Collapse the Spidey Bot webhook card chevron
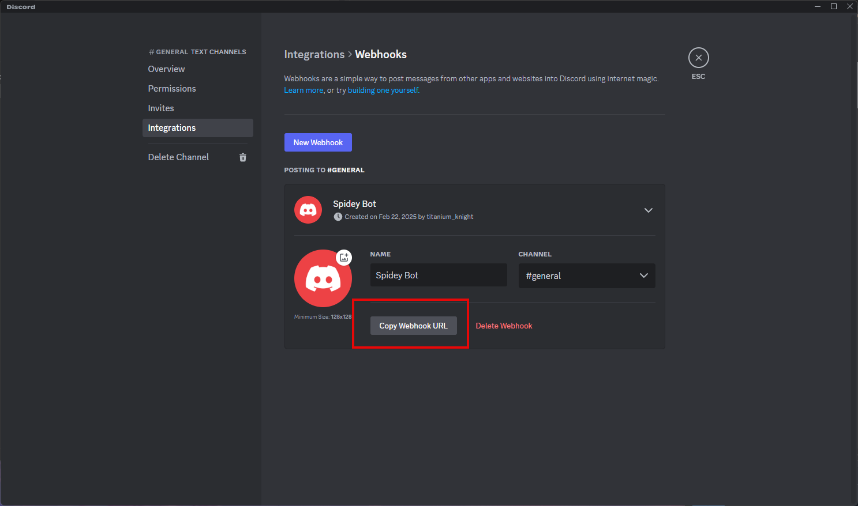Viewport: 858px width, 506px height. coord(649,210)
